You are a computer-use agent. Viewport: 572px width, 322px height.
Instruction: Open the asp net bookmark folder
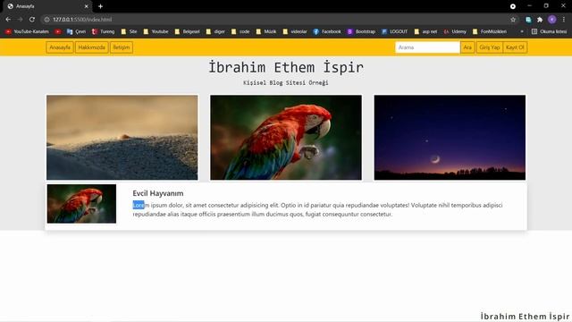click(x=425, y=32)
